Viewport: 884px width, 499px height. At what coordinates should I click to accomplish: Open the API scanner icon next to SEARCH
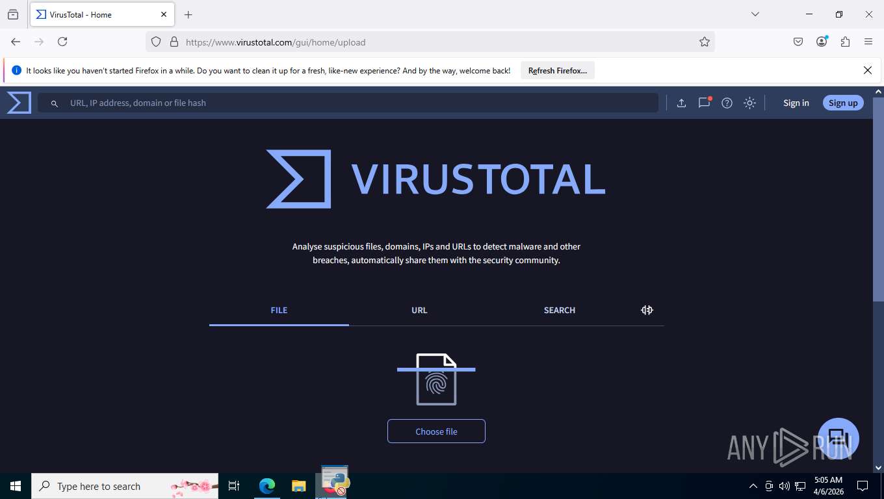[647, 310]
